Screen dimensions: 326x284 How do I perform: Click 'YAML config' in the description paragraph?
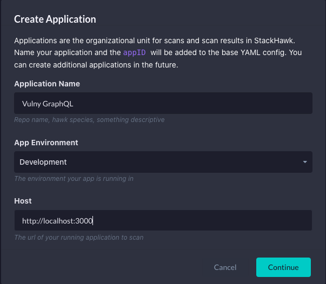pyautogui.click(x=263, y=52)
